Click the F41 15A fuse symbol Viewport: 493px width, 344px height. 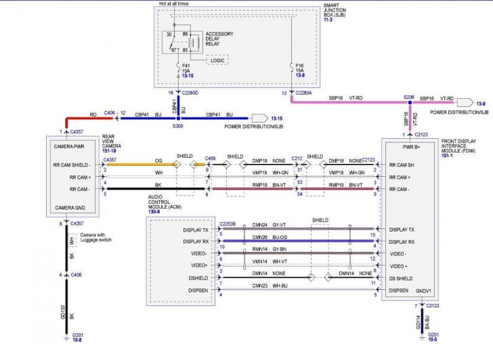(x=178, y=66)
